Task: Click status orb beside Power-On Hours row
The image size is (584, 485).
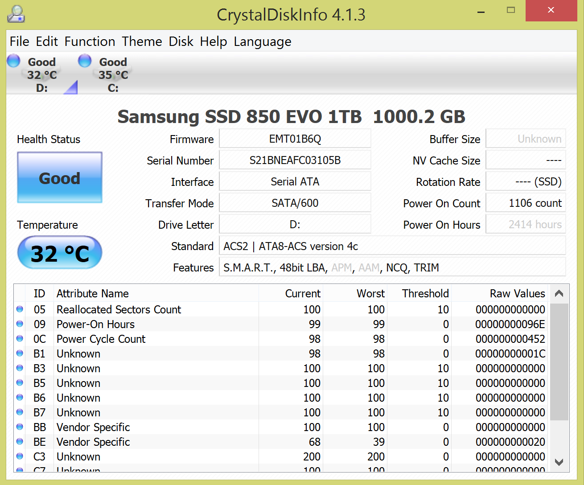Action: 20,324
